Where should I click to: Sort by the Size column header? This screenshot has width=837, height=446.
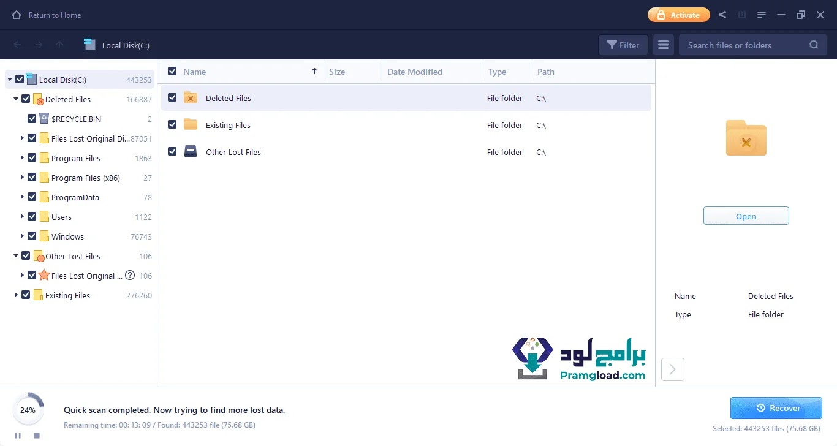tap(337, 72)
